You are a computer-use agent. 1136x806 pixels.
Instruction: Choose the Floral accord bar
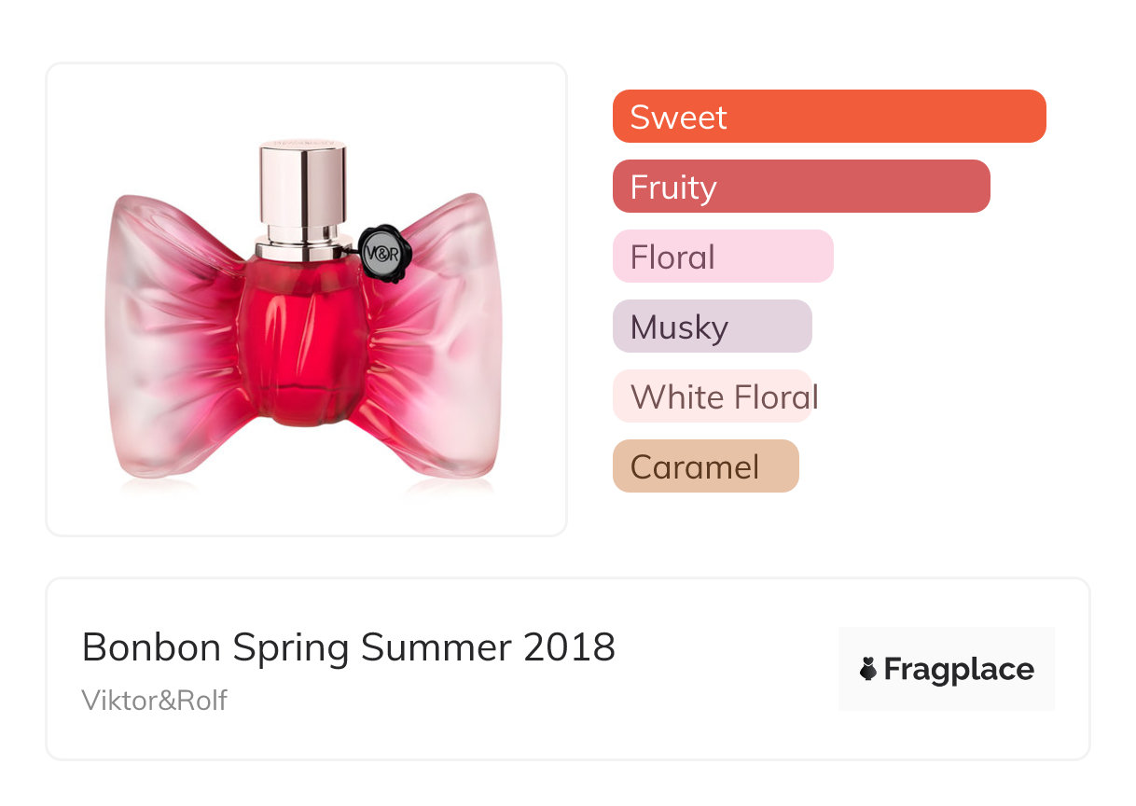point(723,257)
